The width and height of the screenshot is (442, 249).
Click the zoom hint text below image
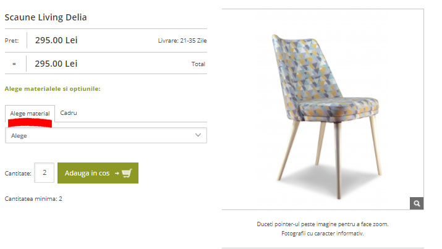(x=323, y=224)
